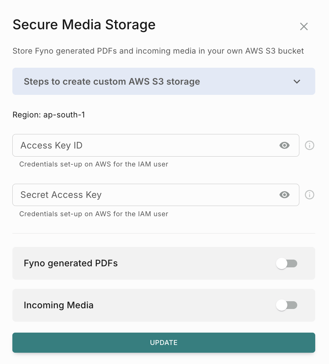Select the 'Region: ap-south-1' text

(49, 115)
